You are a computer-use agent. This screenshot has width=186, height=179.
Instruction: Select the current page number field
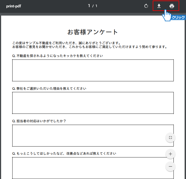point(89,6)
